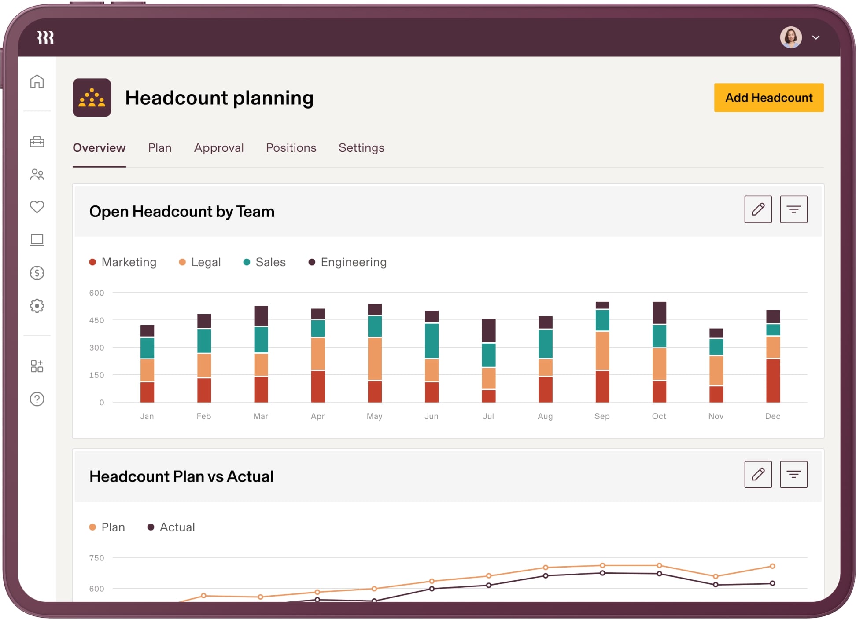Image resolution: width=856 pixels, height=619 pixels.
Task: Select the Overview tab
Action: 99,148
